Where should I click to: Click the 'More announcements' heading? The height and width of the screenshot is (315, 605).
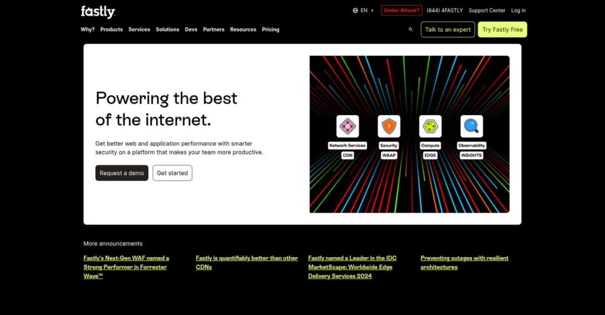point(113,244)
